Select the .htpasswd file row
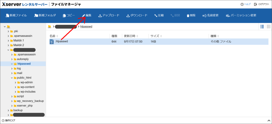 [x=159, y=42]
